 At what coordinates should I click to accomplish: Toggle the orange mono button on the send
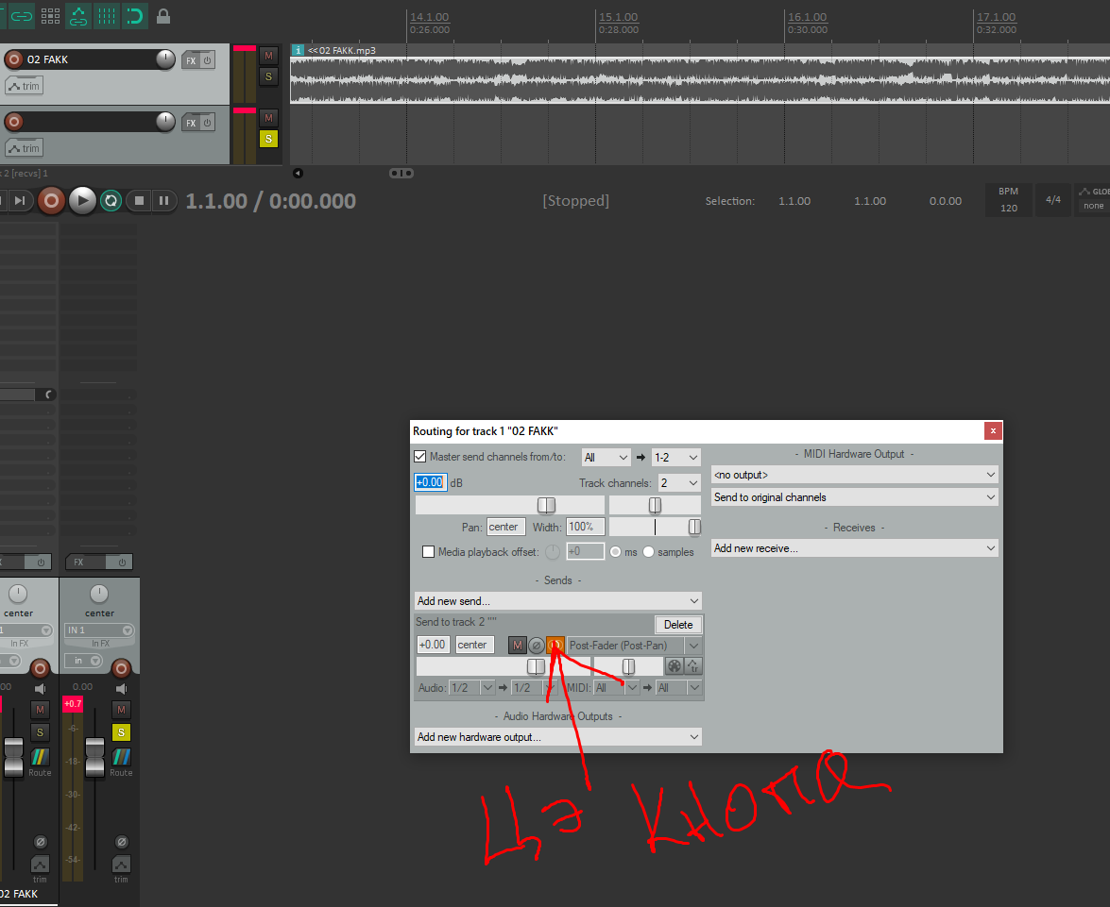(x=555, y=646)
